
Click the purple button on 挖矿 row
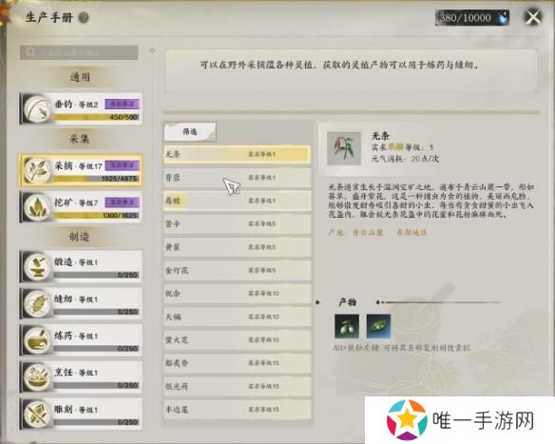point(122,203)
